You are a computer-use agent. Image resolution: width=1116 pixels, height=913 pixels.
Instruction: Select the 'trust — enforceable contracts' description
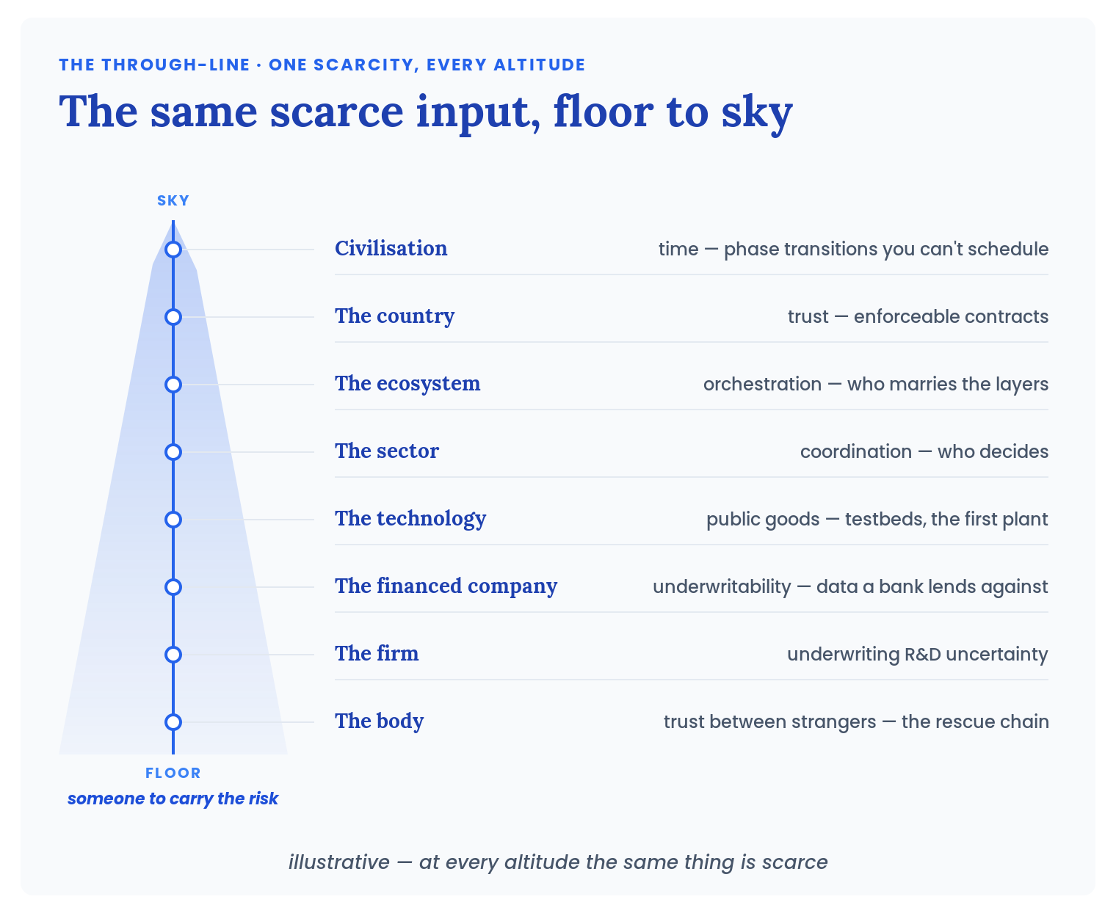[918, 316]
